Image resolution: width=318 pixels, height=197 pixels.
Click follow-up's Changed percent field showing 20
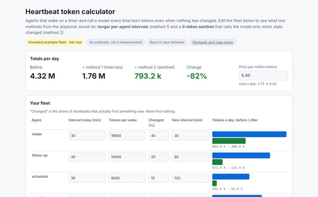pyautogui.click(x=159, y=157)
